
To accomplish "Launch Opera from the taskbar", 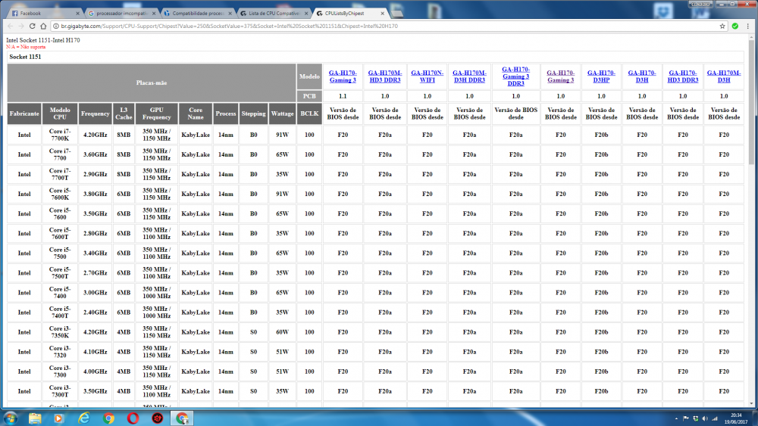I will 133,418.
